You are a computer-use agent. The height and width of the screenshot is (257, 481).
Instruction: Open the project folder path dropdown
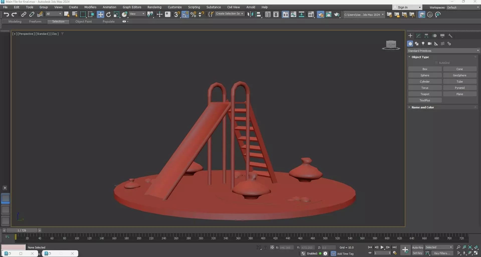click(364, 15)
